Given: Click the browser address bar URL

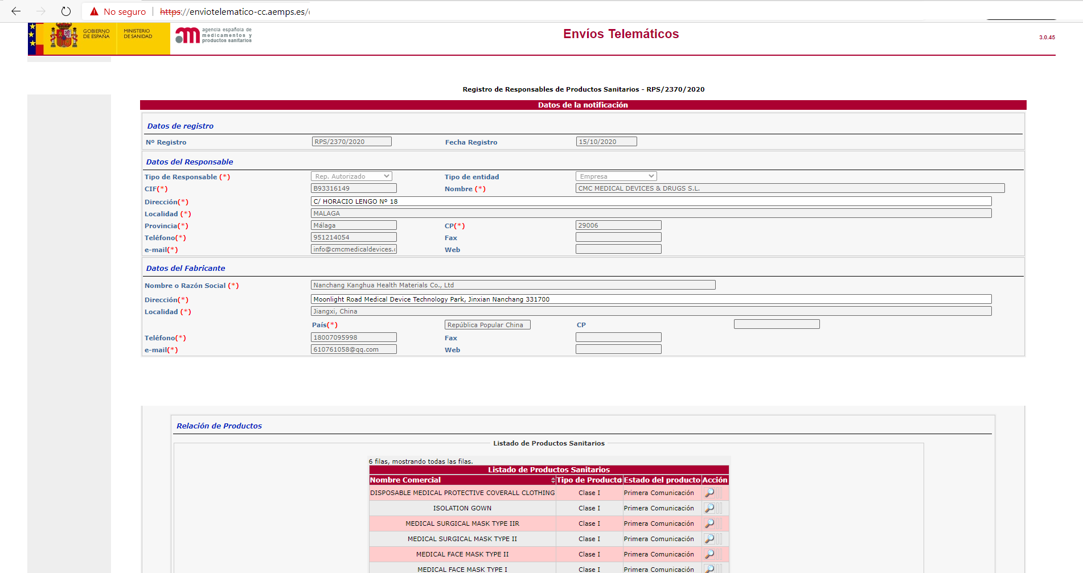Looking at the screenshot, I should click(x=235, y=11).
